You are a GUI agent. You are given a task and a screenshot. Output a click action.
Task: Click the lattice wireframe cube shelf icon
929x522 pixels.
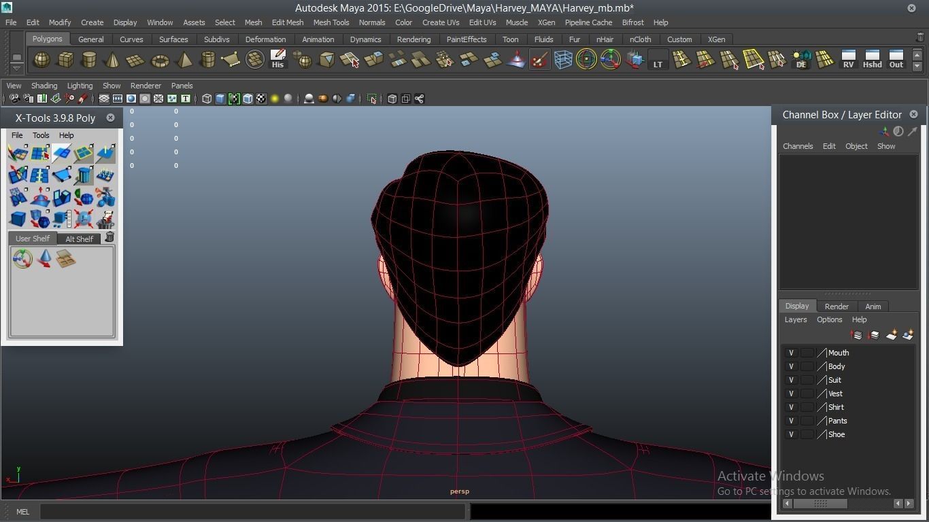click(x=563, y=60)
